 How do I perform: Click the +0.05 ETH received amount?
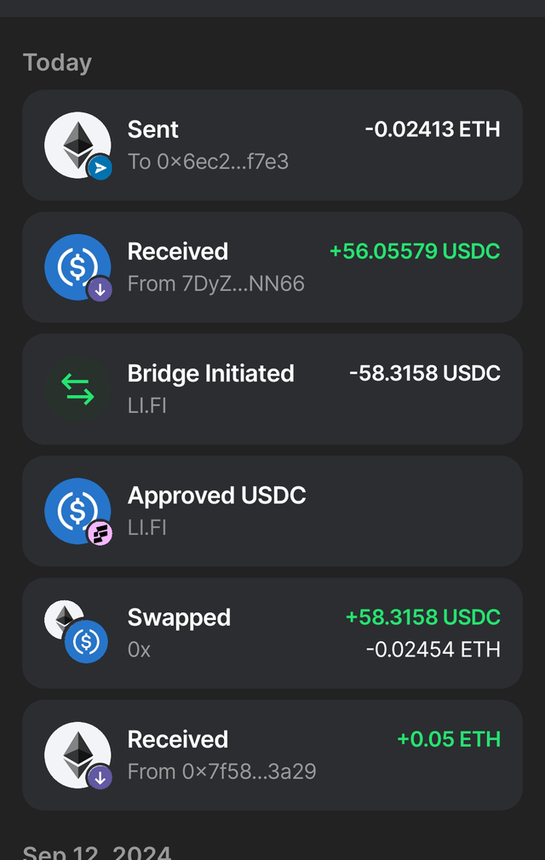[x=449, y=739]
